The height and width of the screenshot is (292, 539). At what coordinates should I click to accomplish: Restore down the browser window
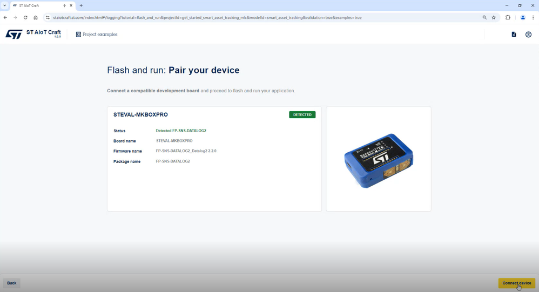click(x=520, y=5)
